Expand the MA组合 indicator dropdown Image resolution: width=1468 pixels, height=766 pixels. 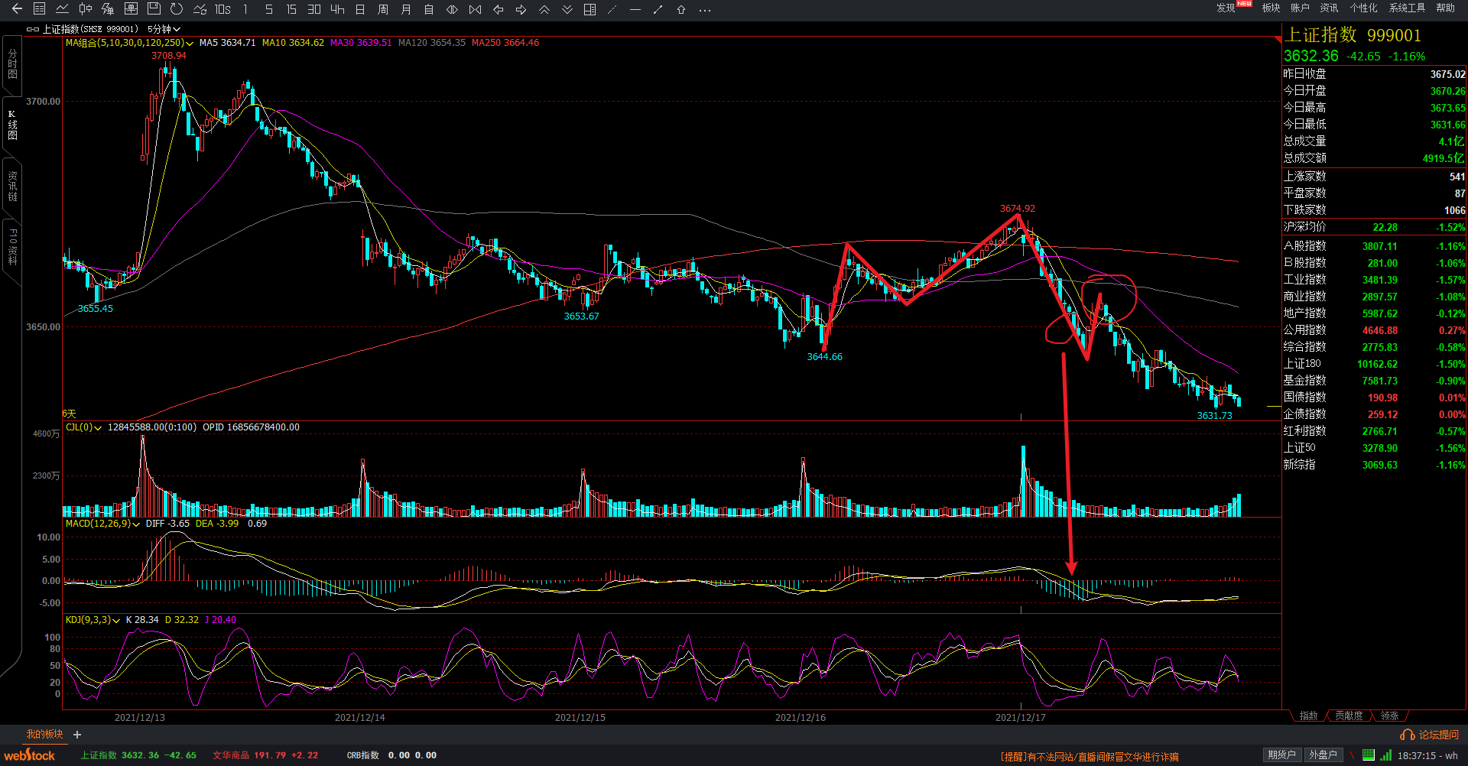click(190, 44)
